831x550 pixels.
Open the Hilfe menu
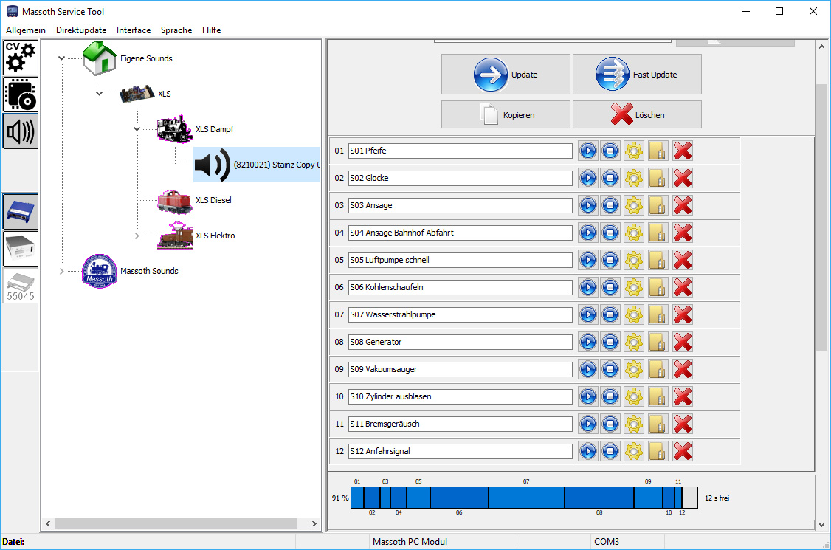point(212,30)
